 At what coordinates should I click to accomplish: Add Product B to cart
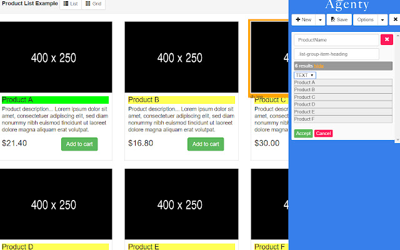(x=206, y=144)
